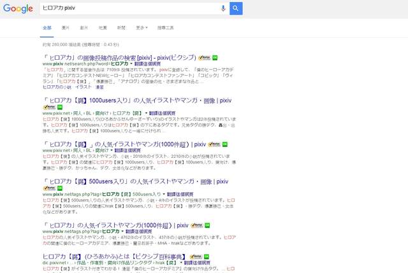Click 翻譯這個網頁 under 【腐】1000users入り result
This screenshot has height=273, width=408.
tap(163, 113)
